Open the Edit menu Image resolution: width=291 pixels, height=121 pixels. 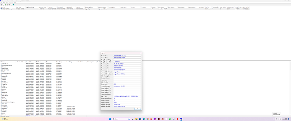click(4, 3)
